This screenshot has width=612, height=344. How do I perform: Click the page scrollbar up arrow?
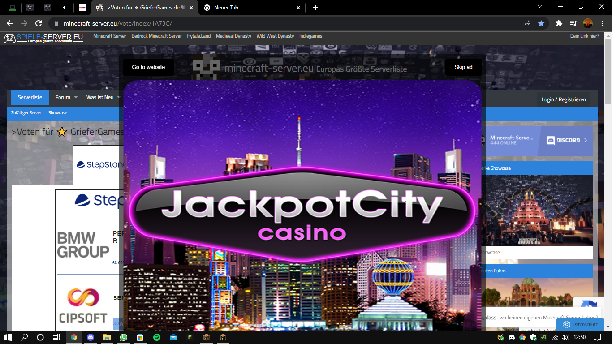608,34
